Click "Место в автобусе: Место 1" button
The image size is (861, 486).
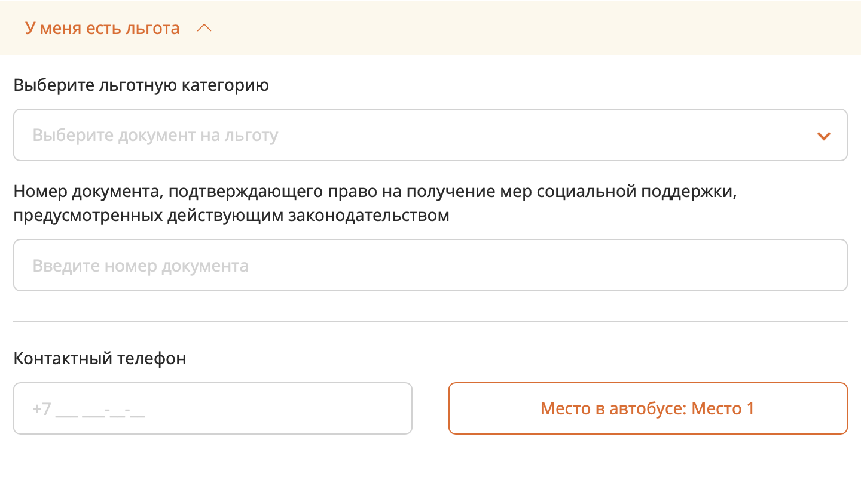(x=648, y=408)
